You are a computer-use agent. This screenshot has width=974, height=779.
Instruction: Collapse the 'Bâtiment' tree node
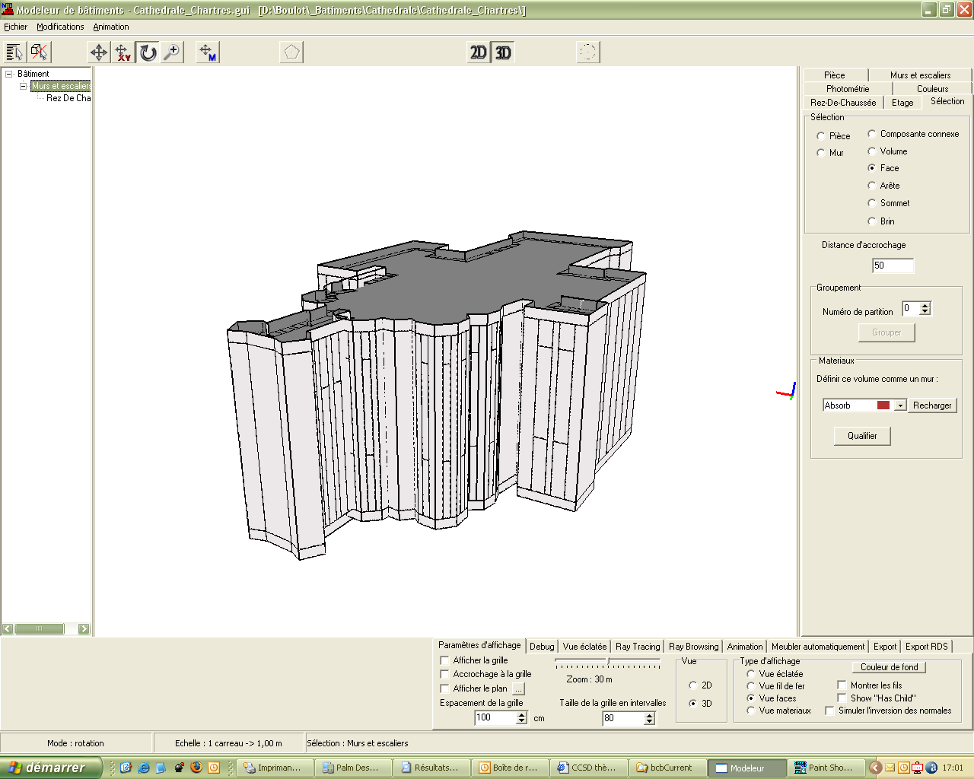9,74
